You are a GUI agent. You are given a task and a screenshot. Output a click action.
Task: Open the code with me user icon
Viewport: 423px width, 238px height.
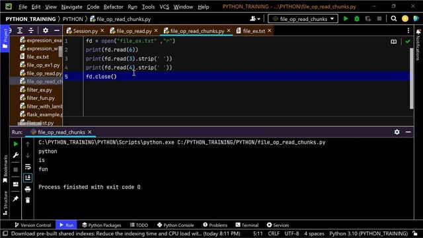pos(254,19)
